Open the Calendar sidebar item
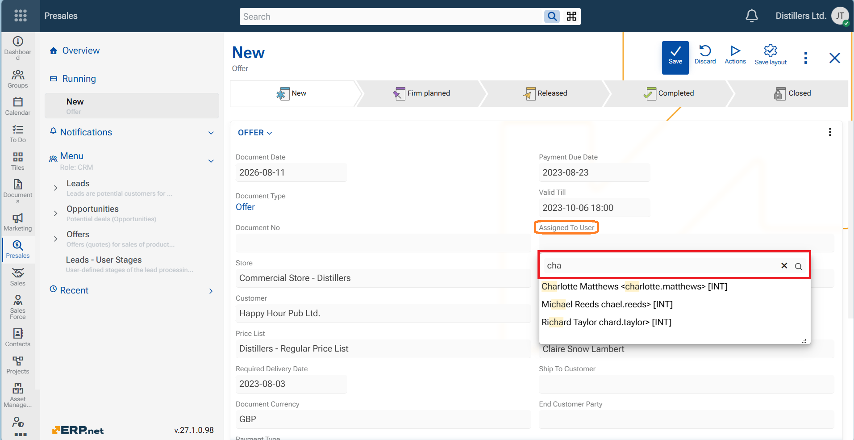This screenshot has height=440, width=854. [18, 106]
